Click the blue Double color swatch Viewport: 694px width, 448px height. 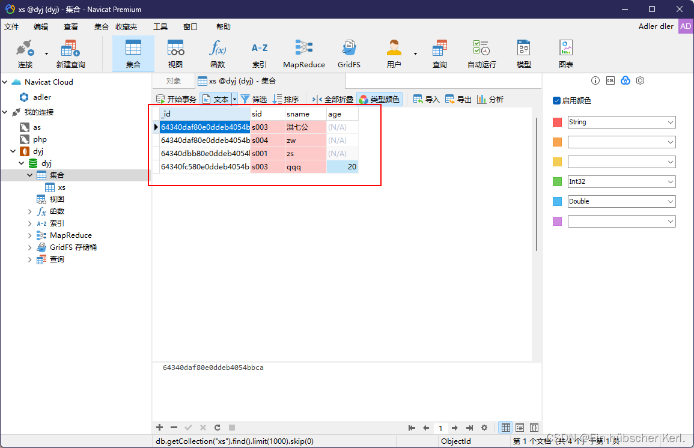click(557, 201)
